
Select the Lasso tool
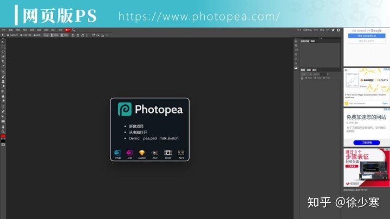pyautogui.click(x=3, y=52)
